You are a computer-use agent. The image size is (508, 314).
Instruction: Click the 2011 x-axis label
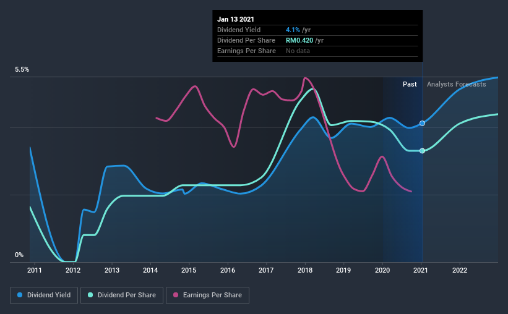35,270
